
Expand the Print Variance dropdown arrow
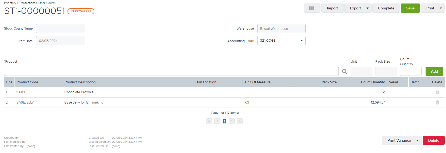[418, 140]
